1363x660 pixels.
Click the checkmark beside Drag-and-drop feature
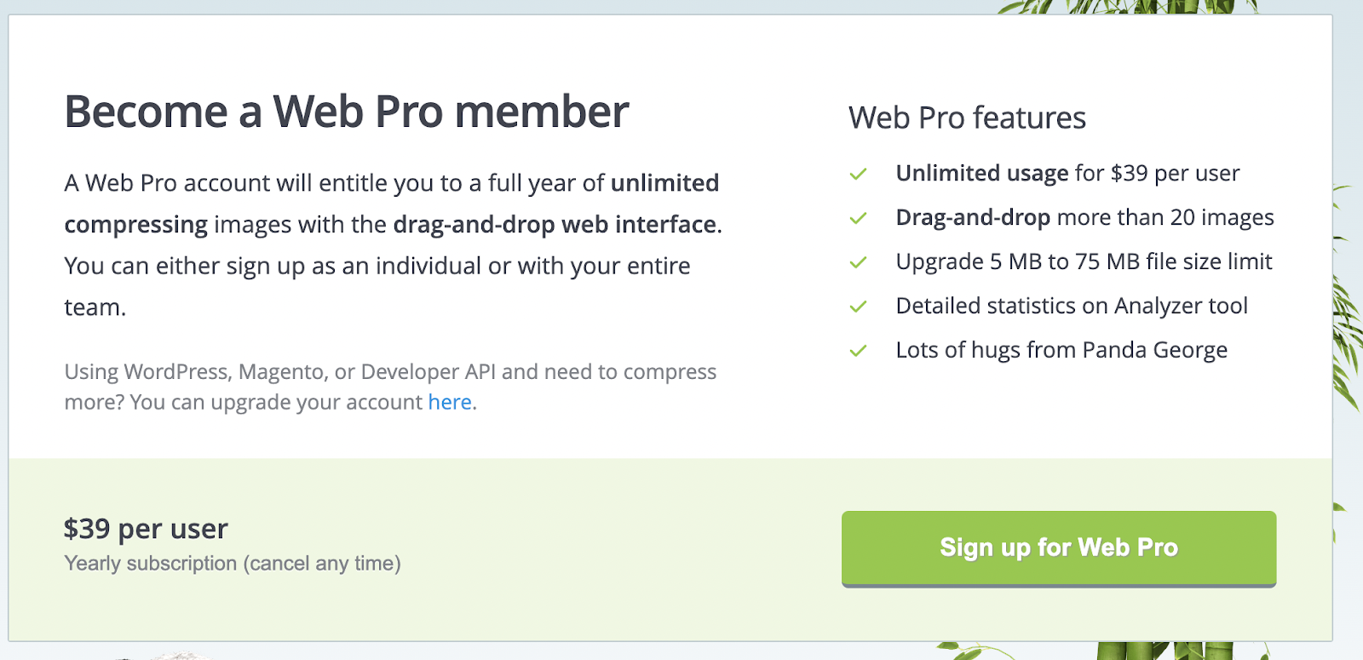click(x=858, y=218)
